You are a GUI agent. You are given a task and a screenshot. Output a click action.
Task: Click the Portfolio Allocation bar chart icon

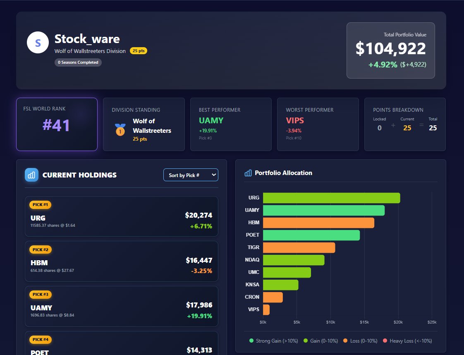coord(248,173)
